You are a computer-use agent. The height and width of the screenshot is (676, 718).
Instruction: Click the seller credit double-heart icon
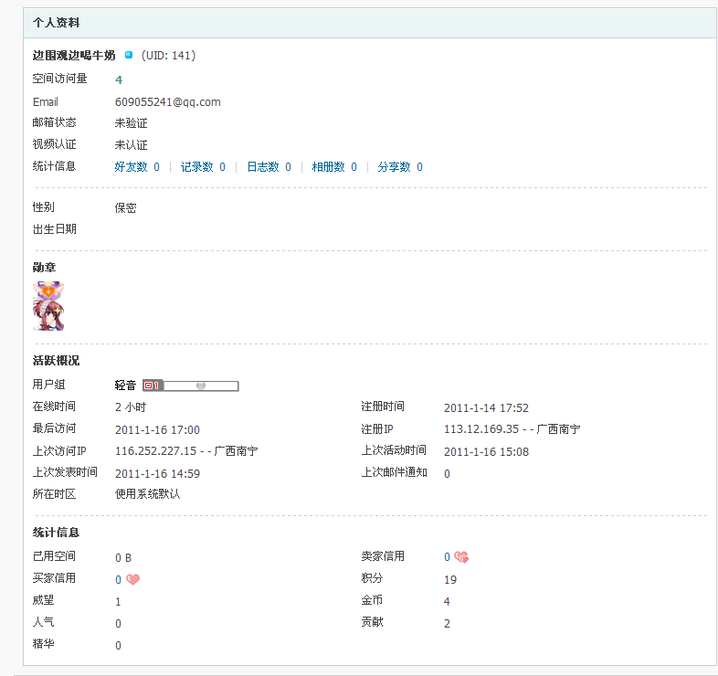[x=461, y=557]
